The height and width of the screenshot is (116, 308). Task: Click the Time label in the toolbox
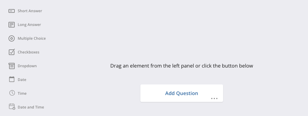(x=22, y=93)
